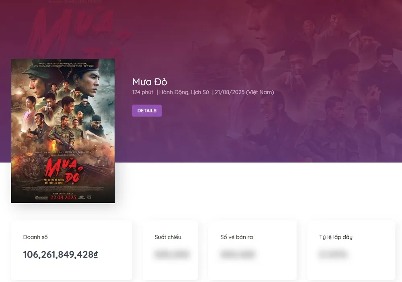Open the Doanh số revenue card label

[35, 237]
